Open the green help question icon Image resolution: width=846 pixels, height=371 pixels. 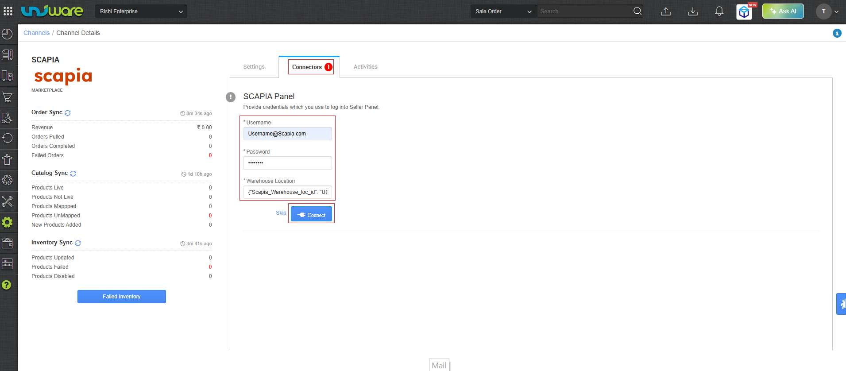(x=7, y=285)
